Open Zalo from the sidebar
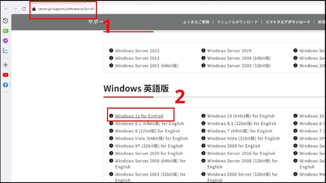326x183 pixels. [5, 51]
